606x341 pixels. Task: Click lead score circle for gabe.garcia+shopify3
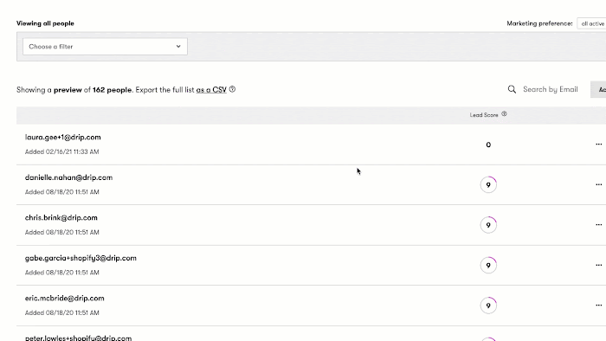pyautogui.click(x=488, y=265)
